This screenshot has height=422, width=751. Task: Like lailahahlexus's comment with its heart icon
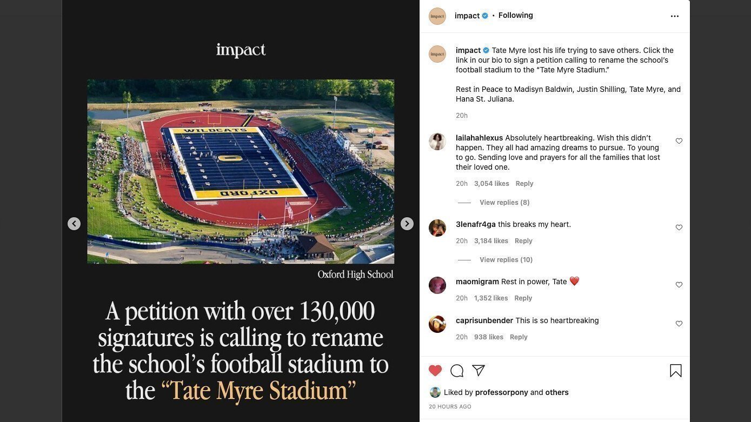tap(679, 140)
